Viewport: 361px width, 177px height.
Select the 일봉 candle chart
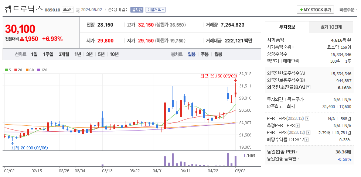[x=191, y=55]
